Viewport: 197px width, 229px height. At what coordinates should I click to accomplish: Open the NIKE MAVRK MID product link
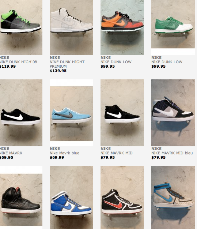click(x=117, y=153)
